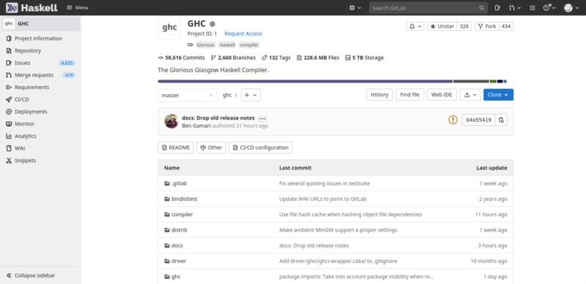
Task: Click the Glorious topic tag
Action: tap(206, 45)
